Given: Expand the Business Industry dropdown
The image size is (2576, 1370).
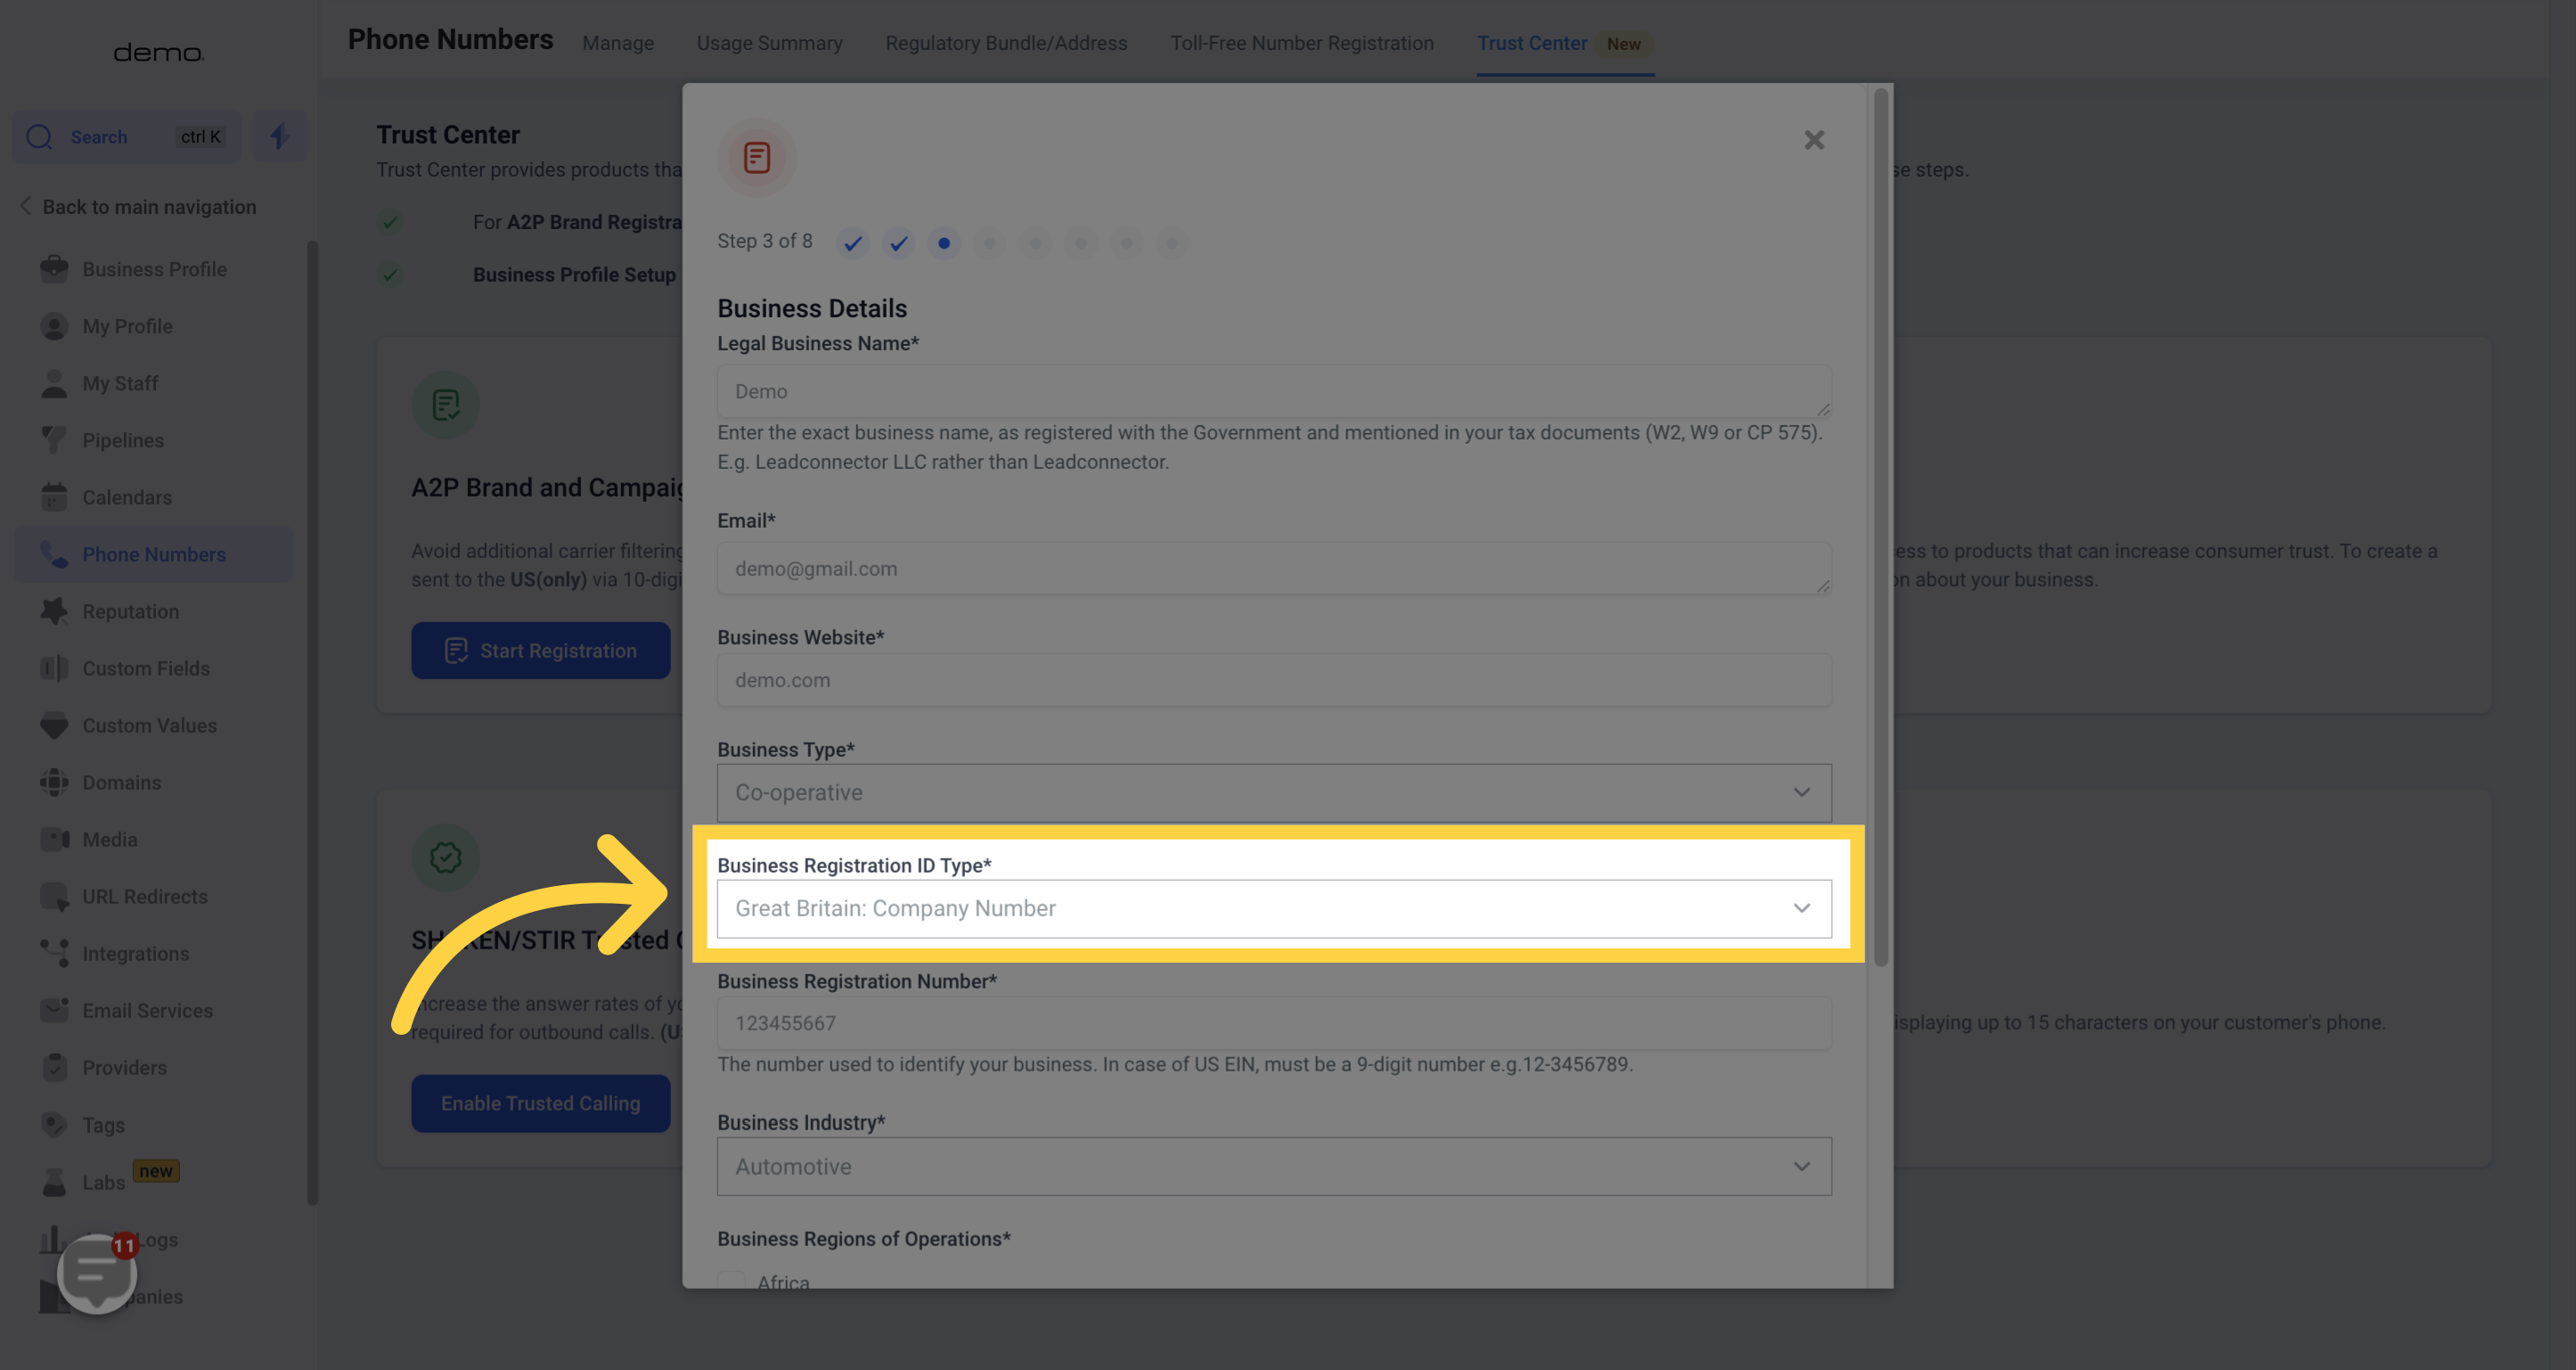Looking at the screenshot, I should (1273, 1166).
